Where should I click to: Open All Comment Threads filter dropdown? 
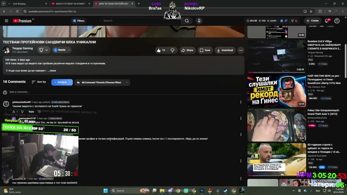click(x=102, y=82)
